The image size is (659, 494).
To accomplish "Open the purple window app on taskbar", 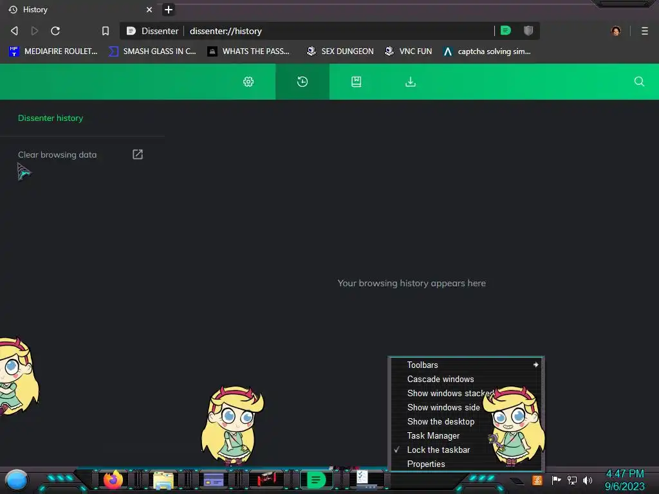I will click(x=214, y=480).
